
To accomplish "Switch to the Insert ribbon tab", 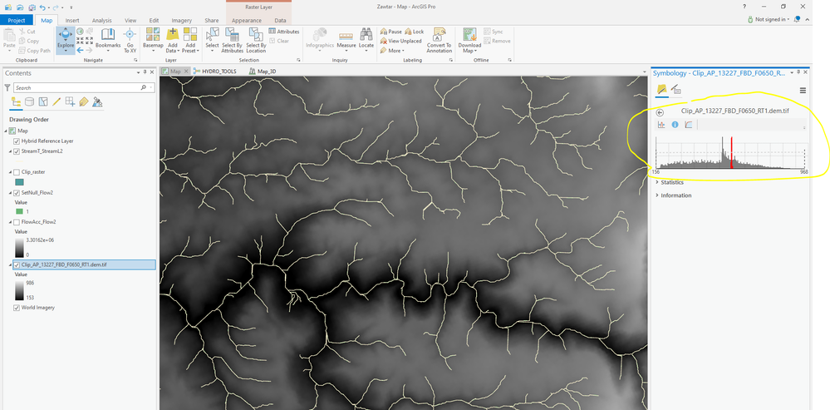I will click(x=72, y=20).
